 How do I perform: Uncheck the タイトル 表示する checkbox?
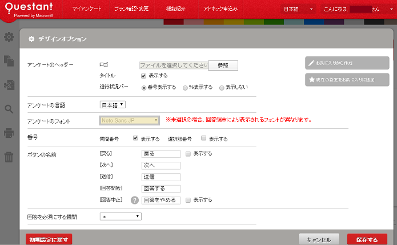(x=144, y=76)
